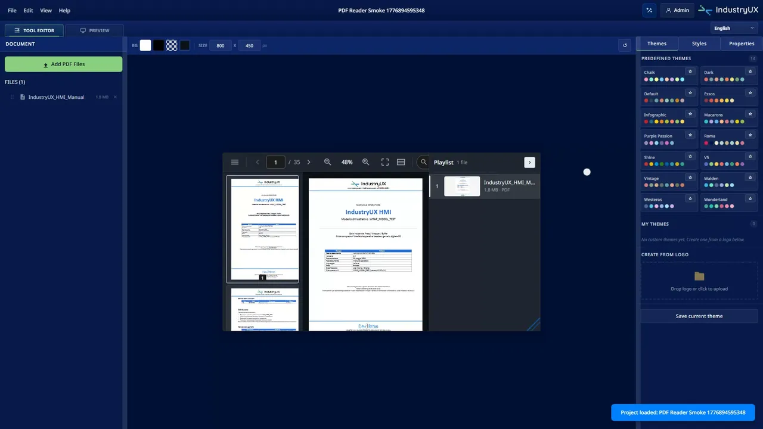Apply the Wonderland predefined theme

730,202
